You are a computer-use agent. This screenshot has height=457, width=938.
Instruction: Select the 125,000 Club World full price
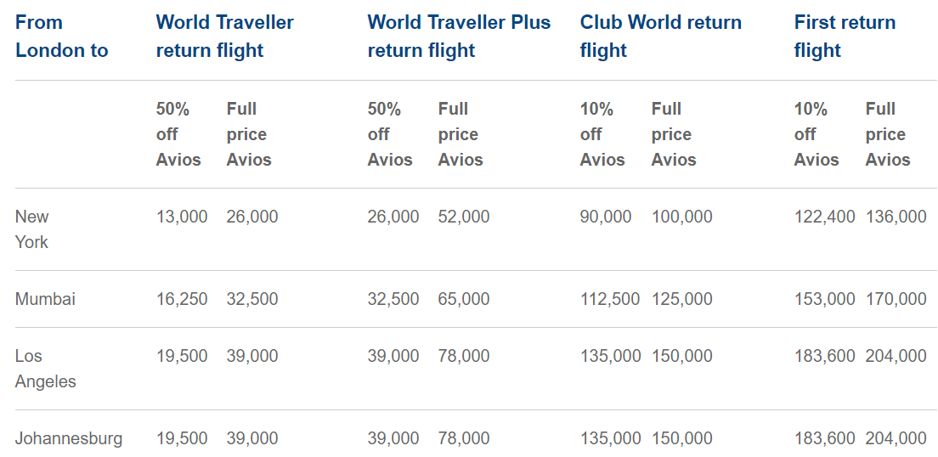pos(682,299)
